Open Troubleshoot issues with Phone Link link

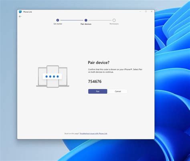(x=93, y=133)
